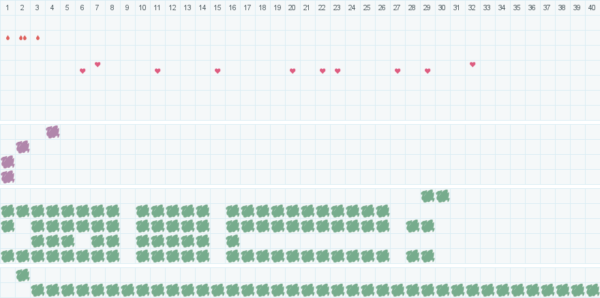This screenshot has height=298, width=600.
Task: Select the day 16 column header
Action: tap(232, 8)
